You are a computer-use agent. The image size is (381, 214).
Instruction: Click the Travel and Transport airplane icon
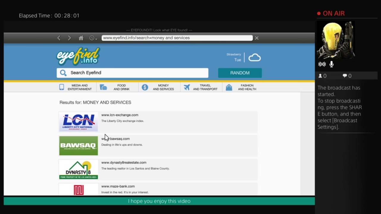[x=187, y=87]
